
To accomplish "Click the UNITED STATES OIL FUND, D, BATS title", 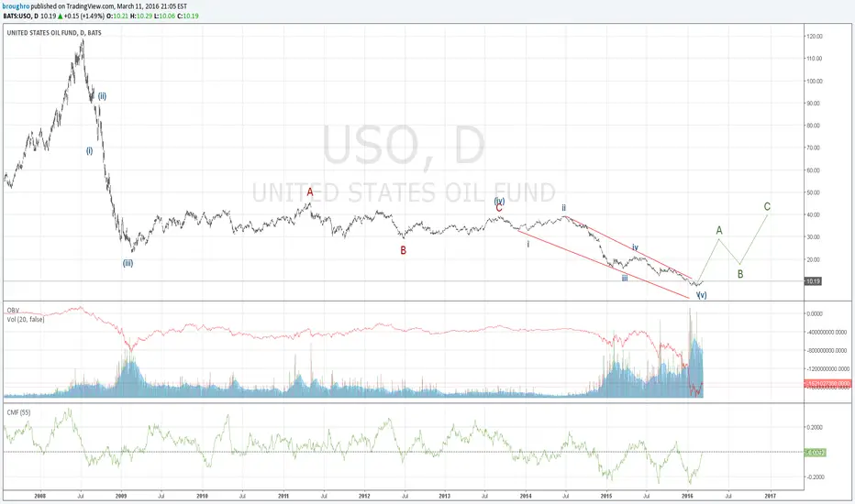I will click(x=54, y=33).
